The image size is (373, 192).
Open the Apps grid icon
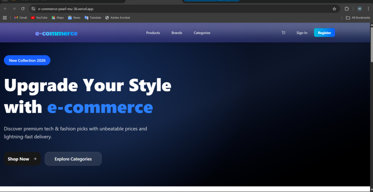5,17
